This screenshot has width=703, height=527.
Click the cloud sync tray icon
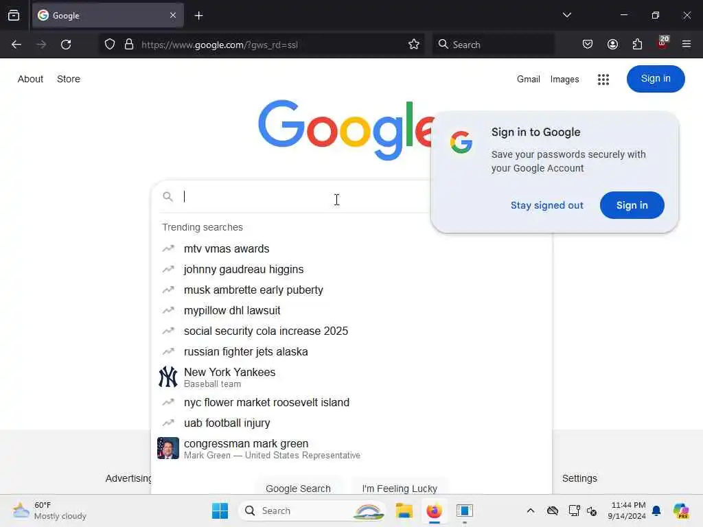[553, 511]
